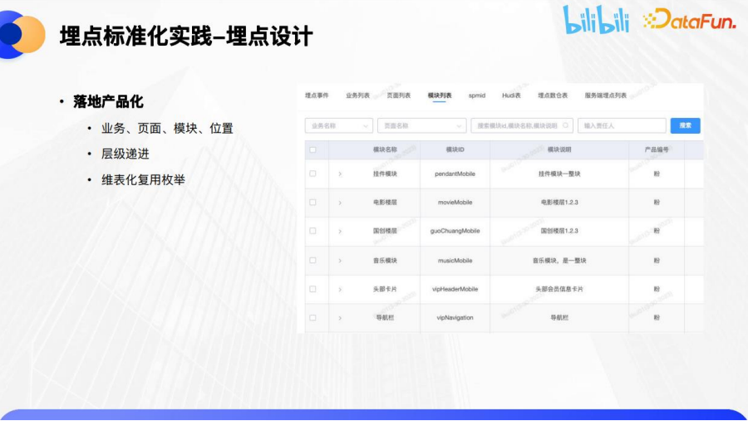Click the 音乐模块，是一整块 description cell
The image size is (748, 421).
(559, 261)
